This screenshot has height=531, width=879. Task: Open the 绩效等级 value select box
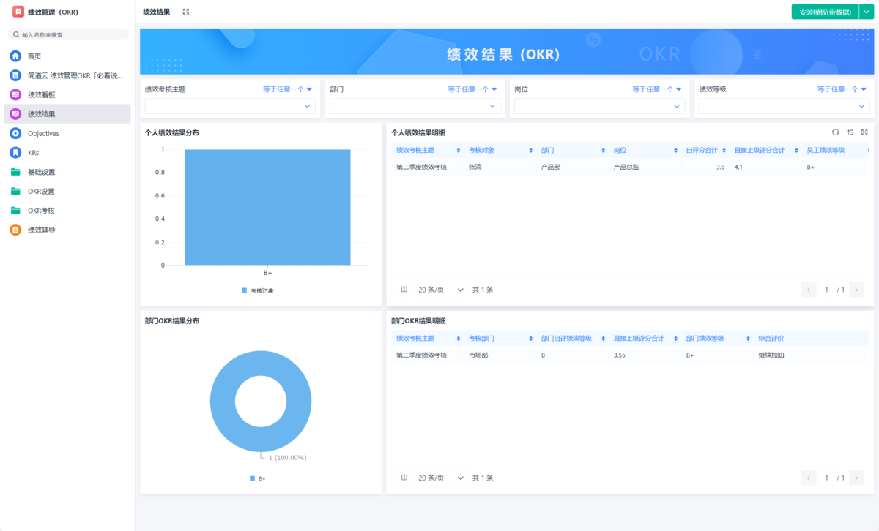coord(785,106)
